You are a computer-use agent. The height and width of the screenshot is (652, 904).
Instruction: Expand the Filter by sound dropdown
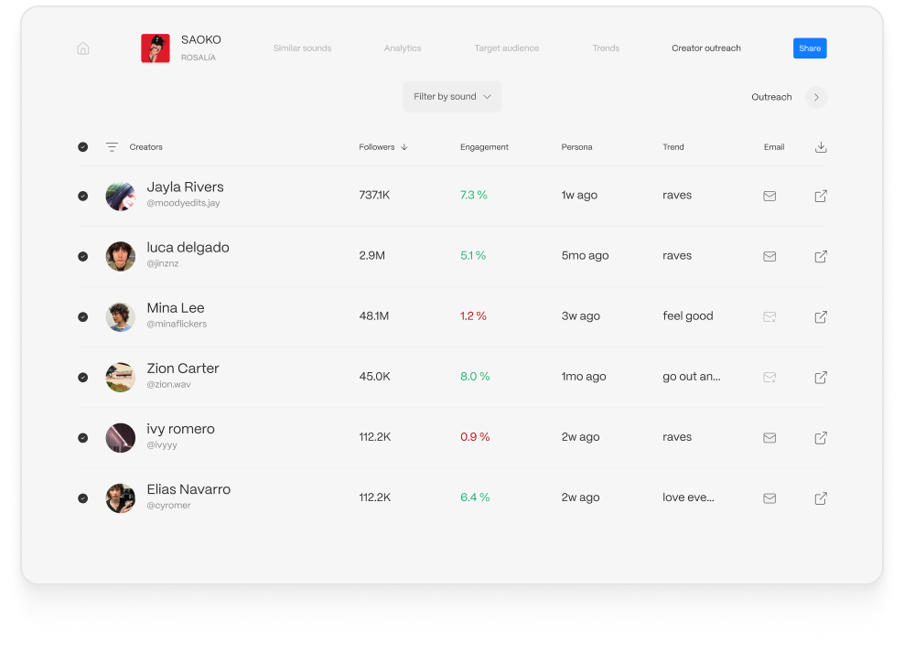(452, 97)
